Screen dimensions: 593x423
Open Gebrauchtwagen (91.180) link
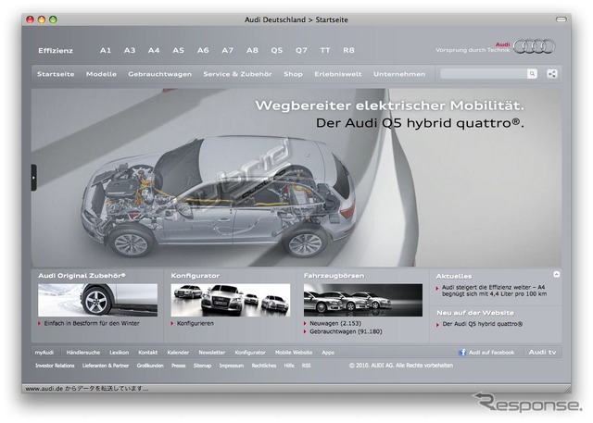(x=346, y=331)
